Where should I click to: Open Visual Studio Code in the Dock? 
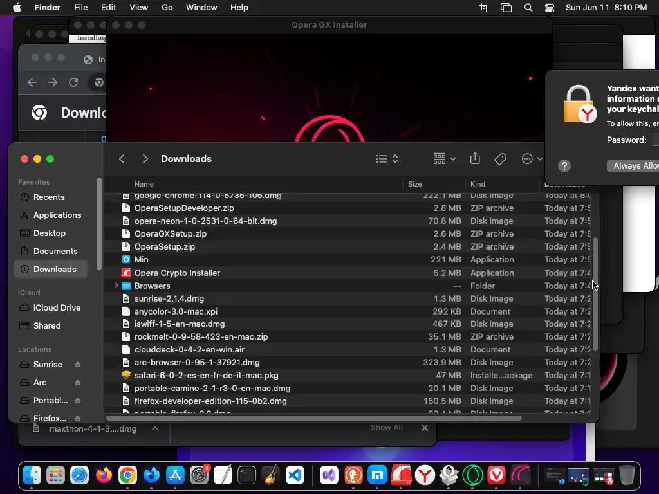click(x=295, y=475)
